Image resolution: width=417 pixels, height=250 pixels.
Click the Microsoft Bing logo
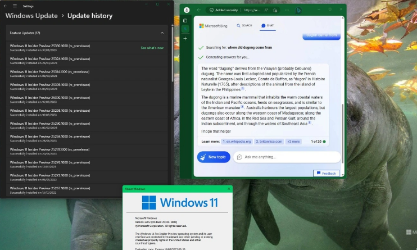tap(214, 26)
